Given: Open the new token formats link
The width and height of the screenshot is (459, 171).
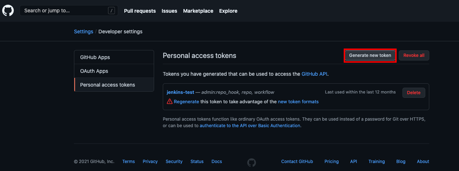Looking at the screenshot, I should click(x=298, y=102).
